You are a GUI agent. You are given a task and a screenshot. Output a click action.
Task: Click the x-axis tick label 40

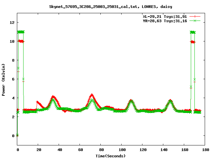(60, 150)
